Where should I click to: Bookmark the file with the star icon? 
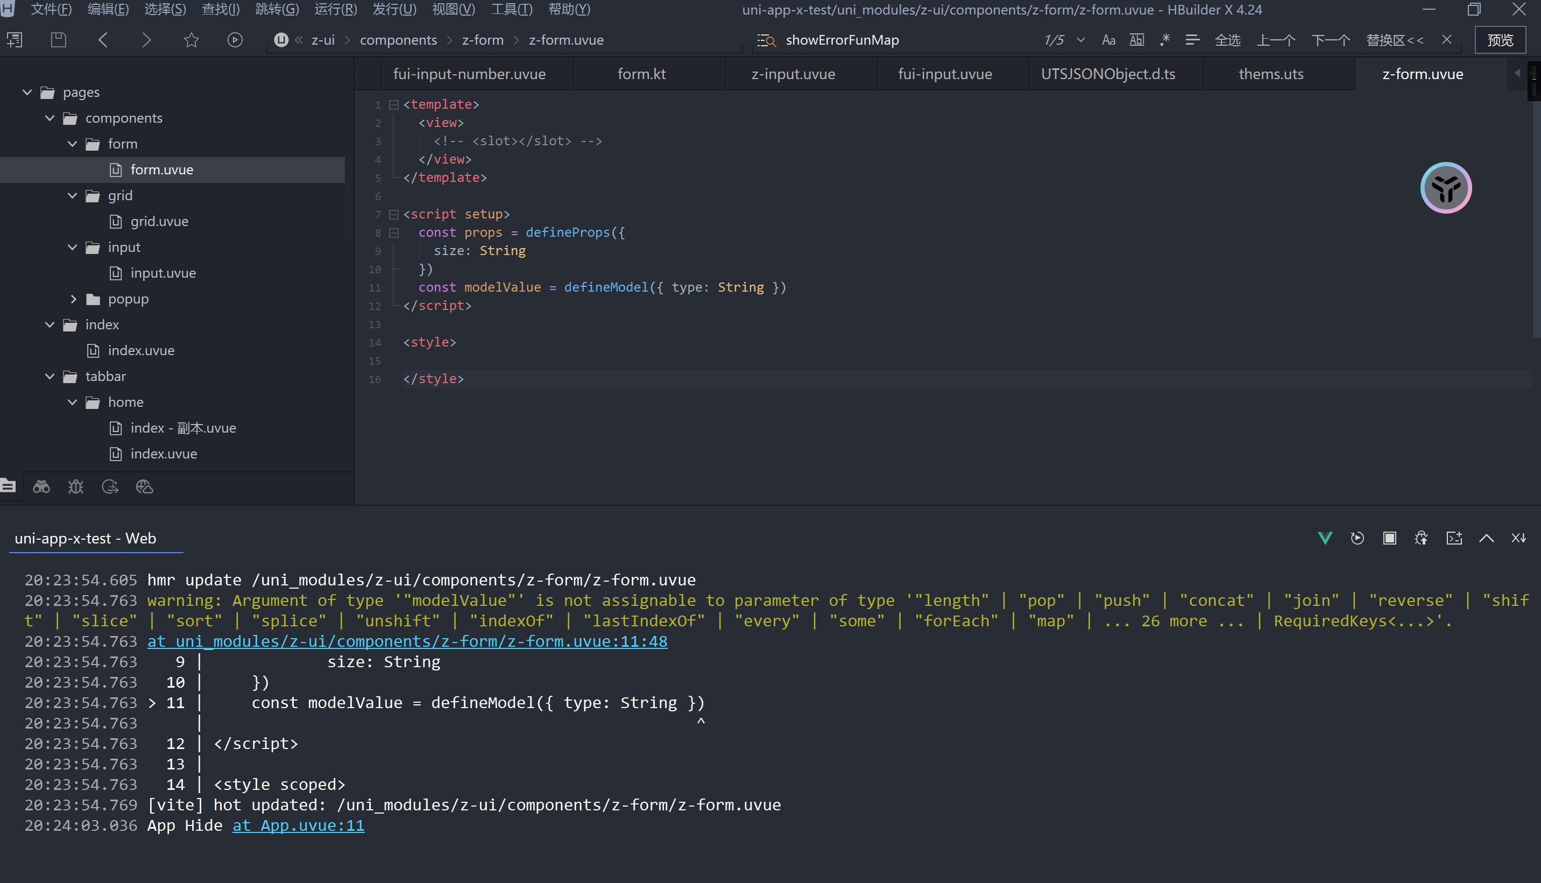[x=191, y=40]
